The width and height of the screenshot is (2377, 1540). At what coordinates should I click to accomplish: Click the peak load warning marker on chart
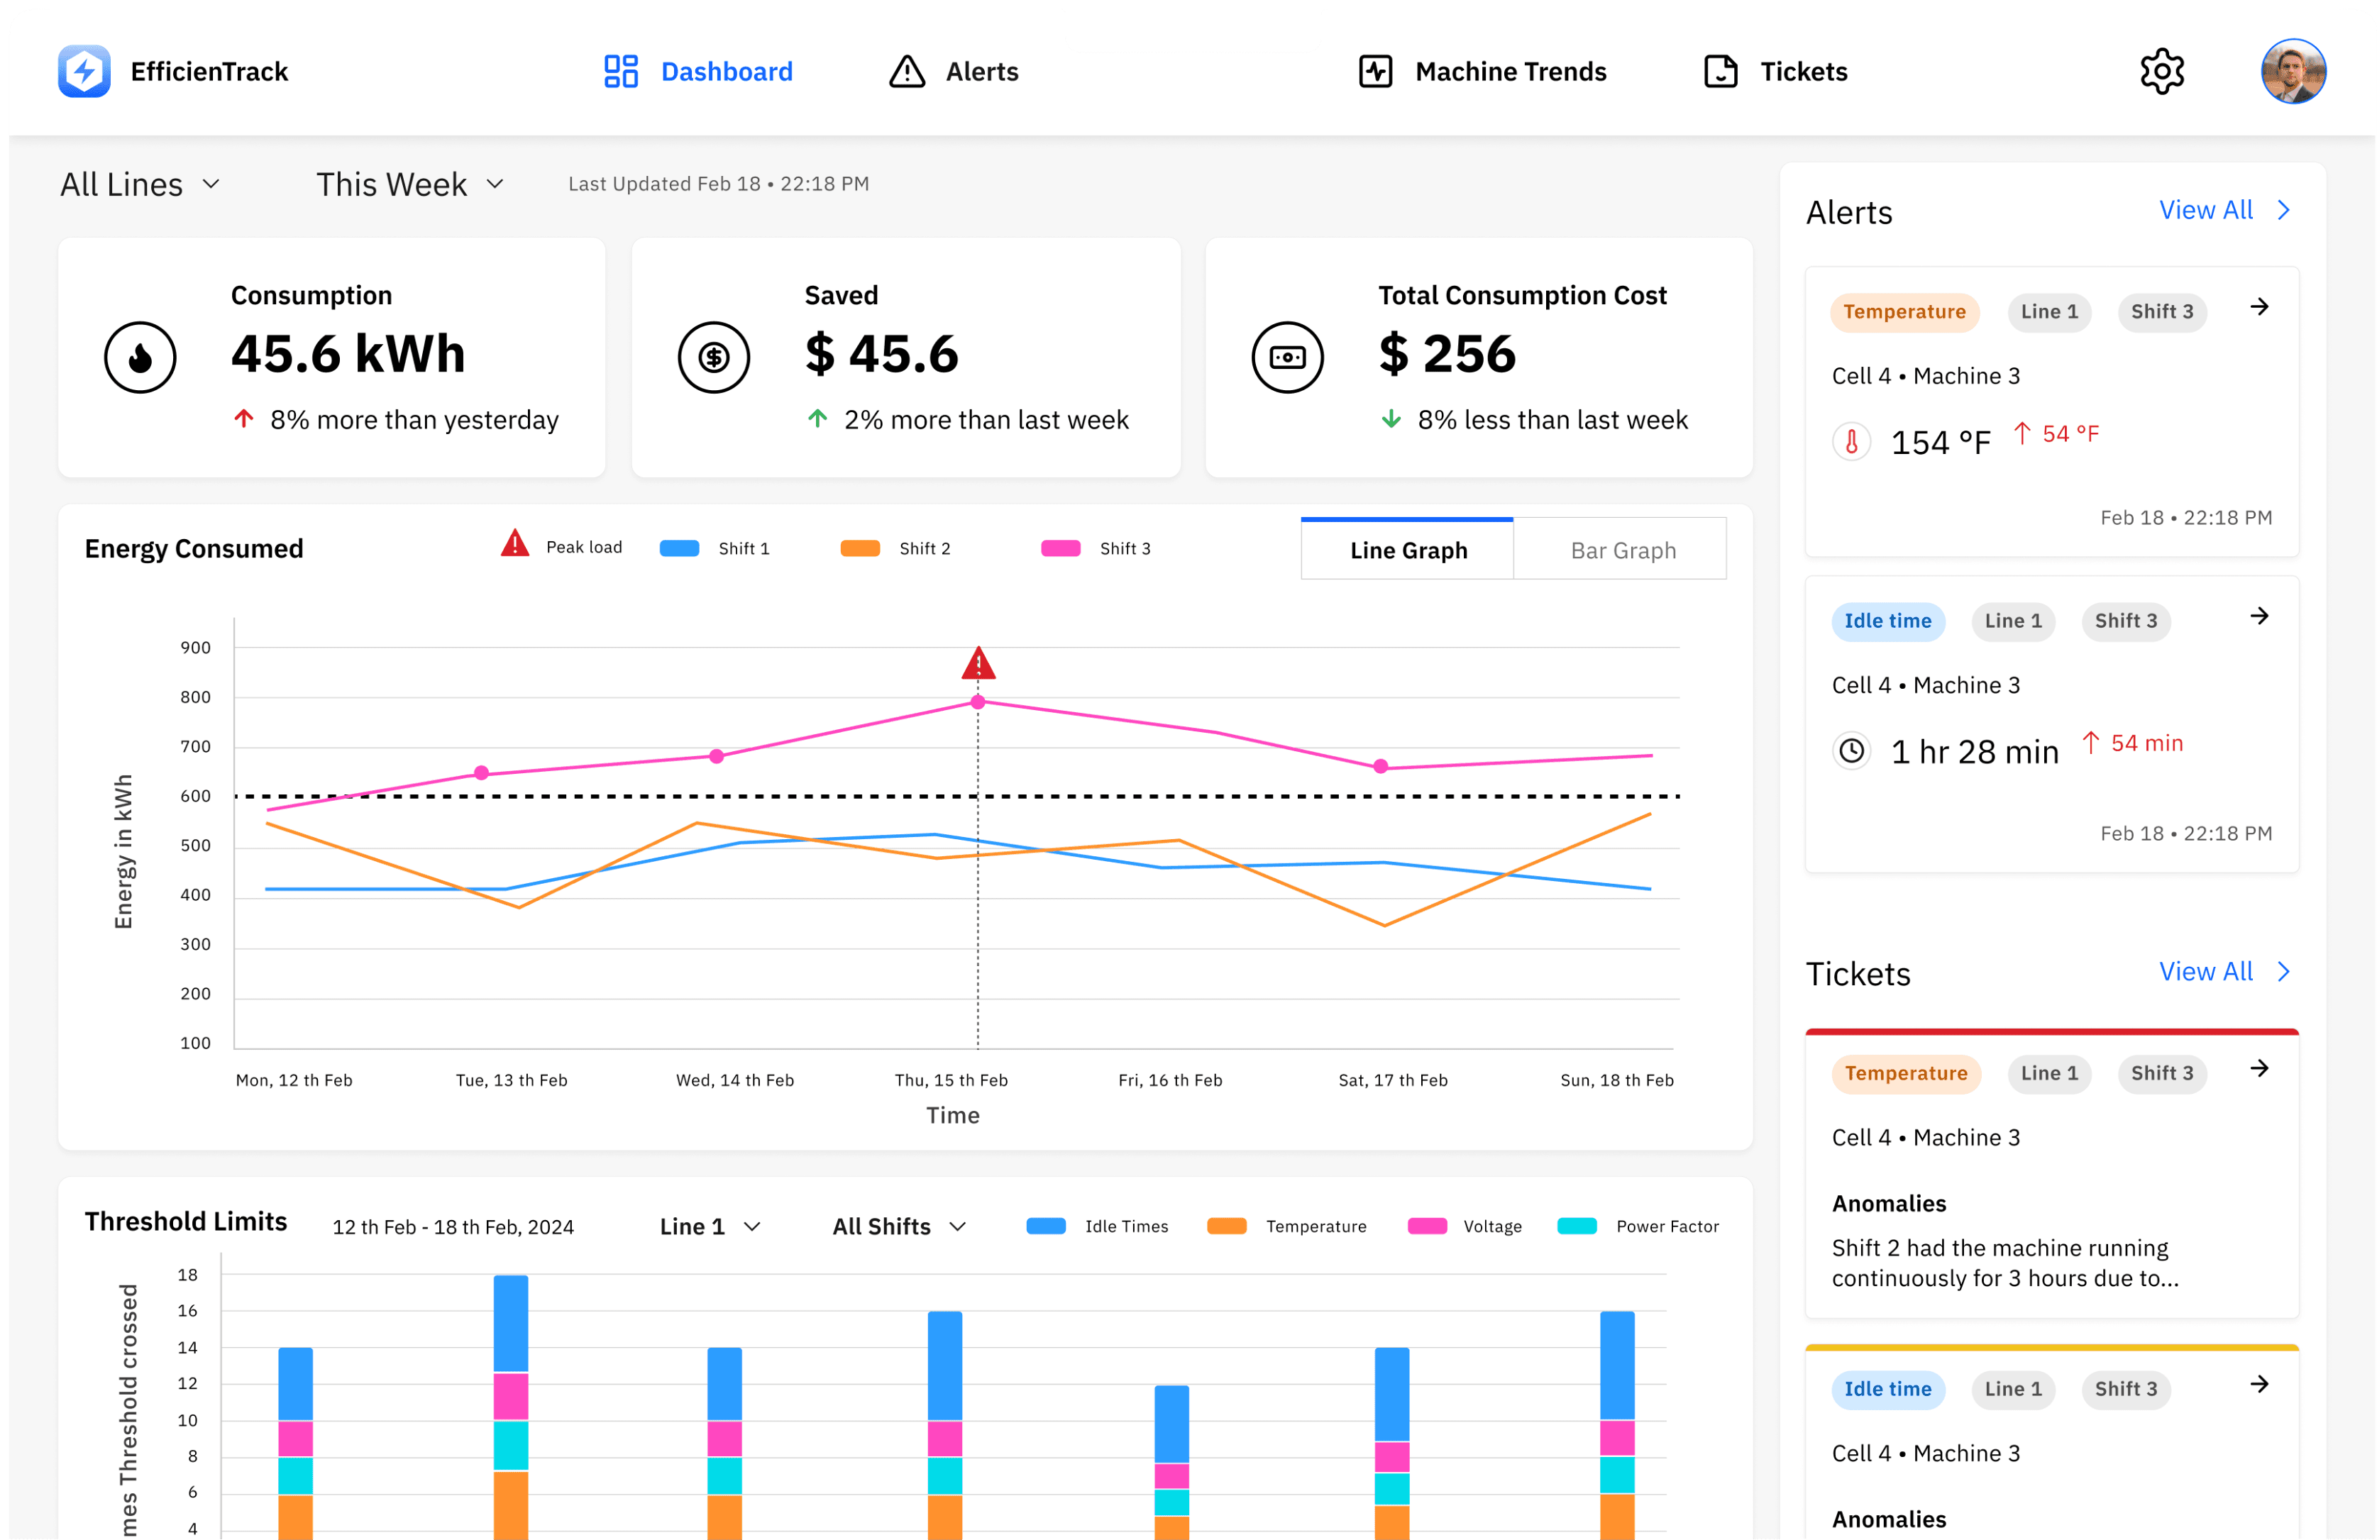[x=978, y=662]
